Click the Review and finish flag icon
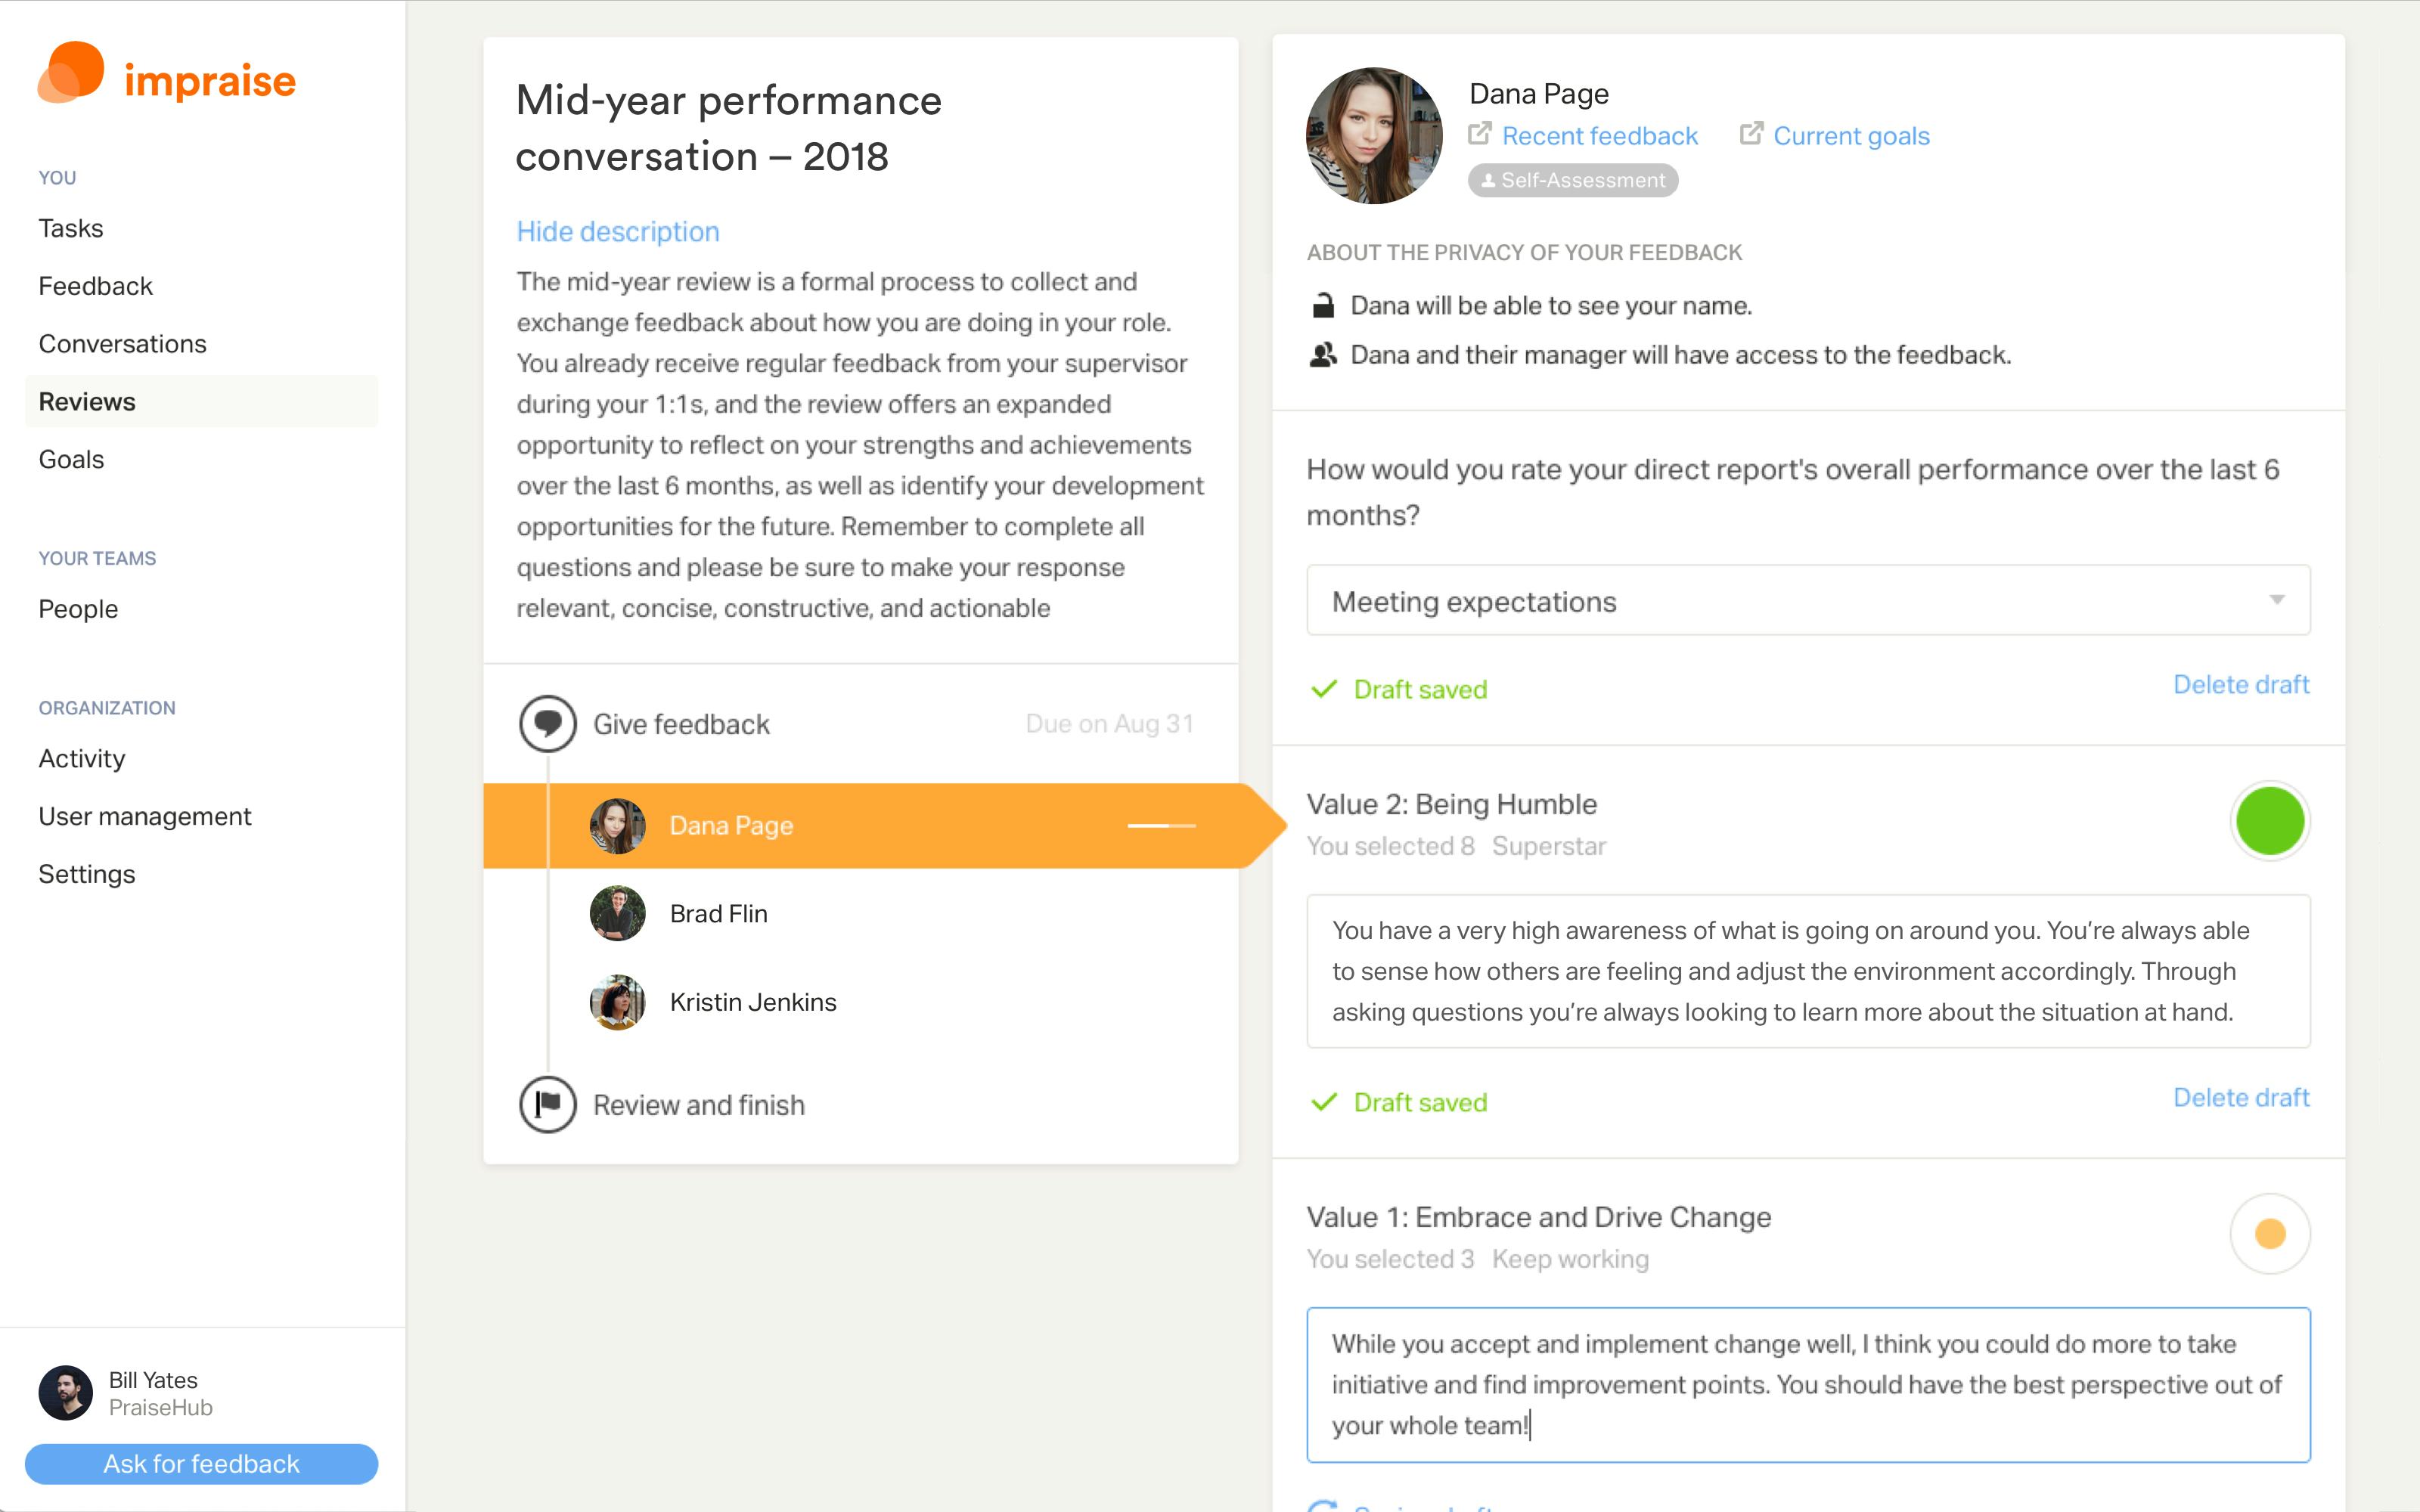This screenshot has height=1512, width=2420. point(547,1105)
